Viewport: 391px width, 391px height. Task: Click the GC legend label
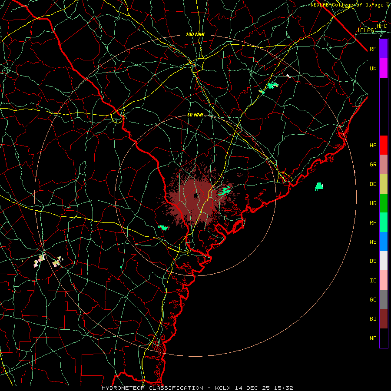point(373,299)
